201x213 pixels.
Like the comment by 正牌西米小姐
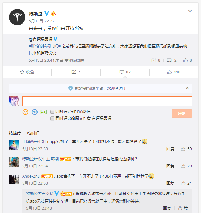tap(186, 149)
